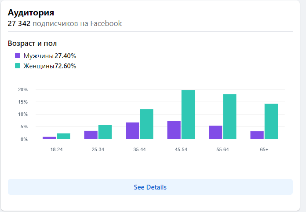
Task: Select the men's bar for ages 18-24
Action: click(x=49, y=138)
